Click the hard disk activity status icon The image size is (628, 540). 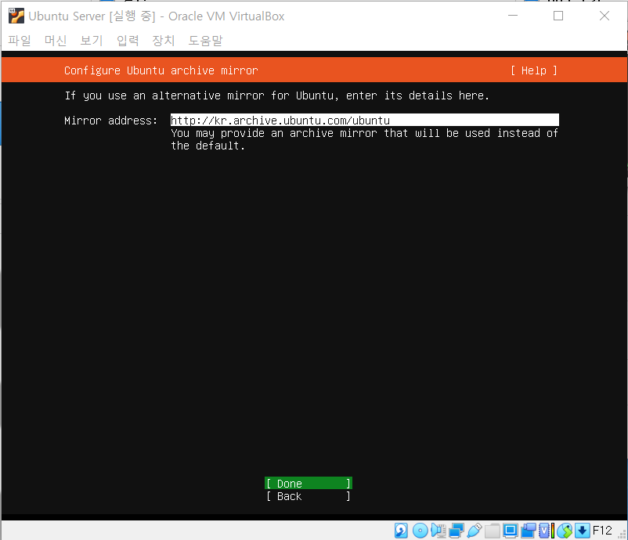click(401, 531)
